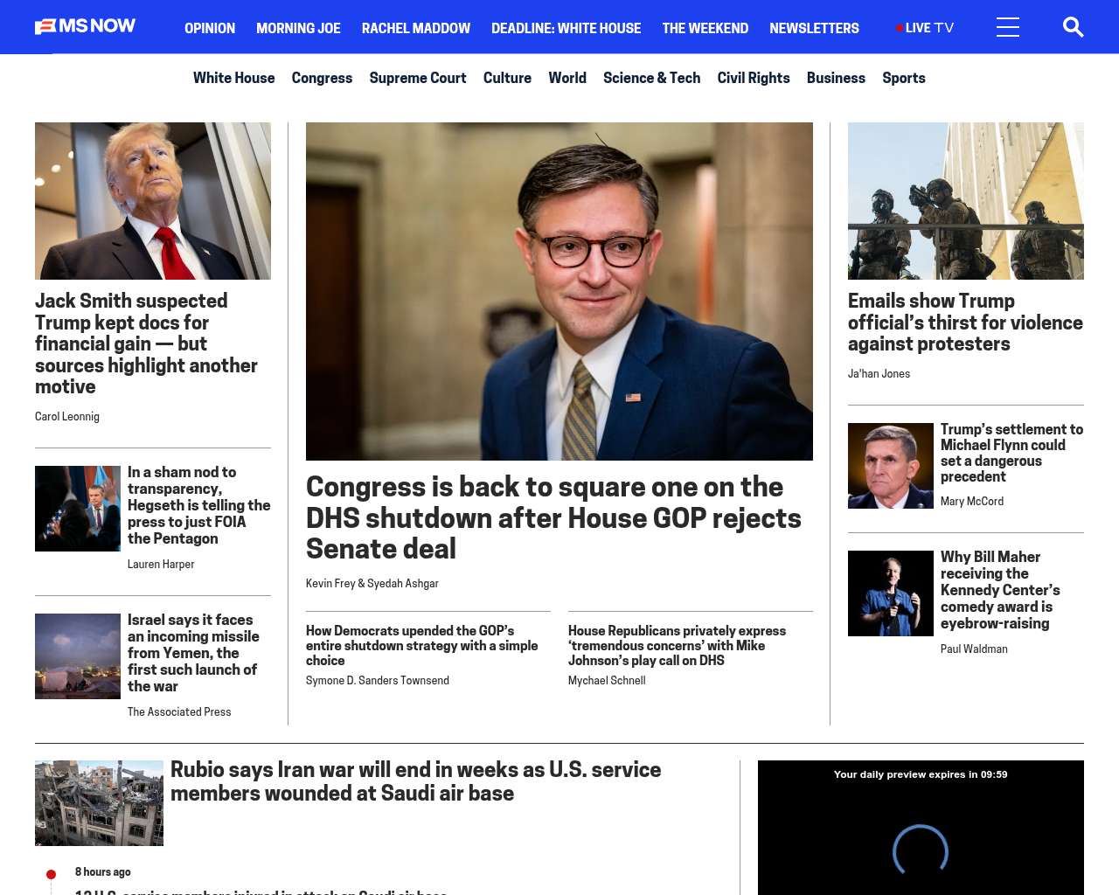Open the hamburger menu icon
1119x895 pixels.
point(1008,27)
